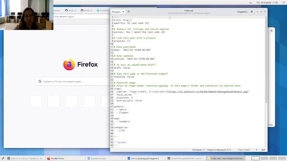Click the 'title: Blog 3' line in editor
Image resolution: width=287 pixels, height=161 pixels.
click(122, 20)
